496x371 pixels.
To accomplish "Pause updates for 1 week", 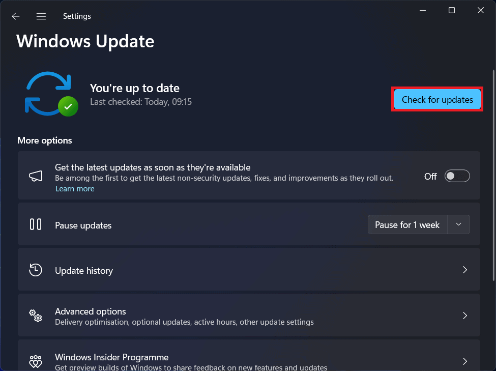I will point(407,225).
